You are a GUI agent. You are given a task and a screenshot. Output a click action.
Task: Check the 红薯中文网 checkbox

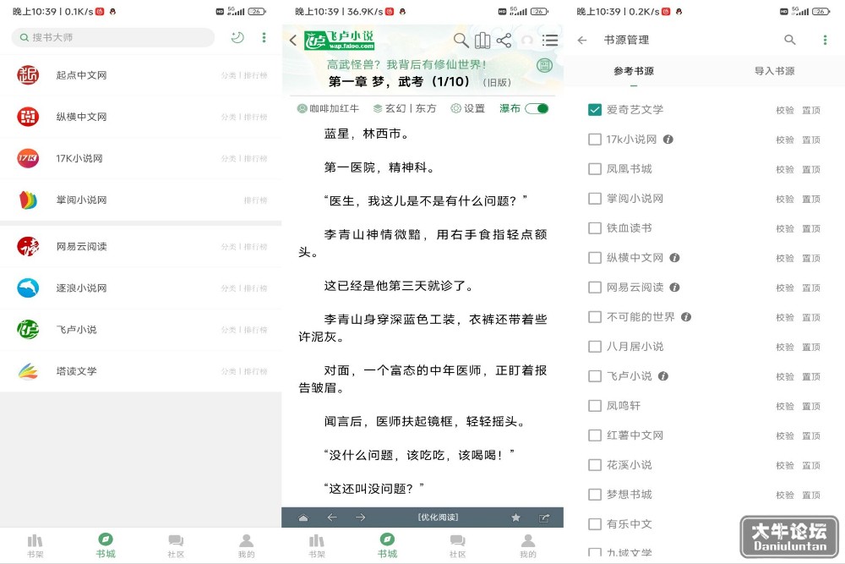[594, 435]
